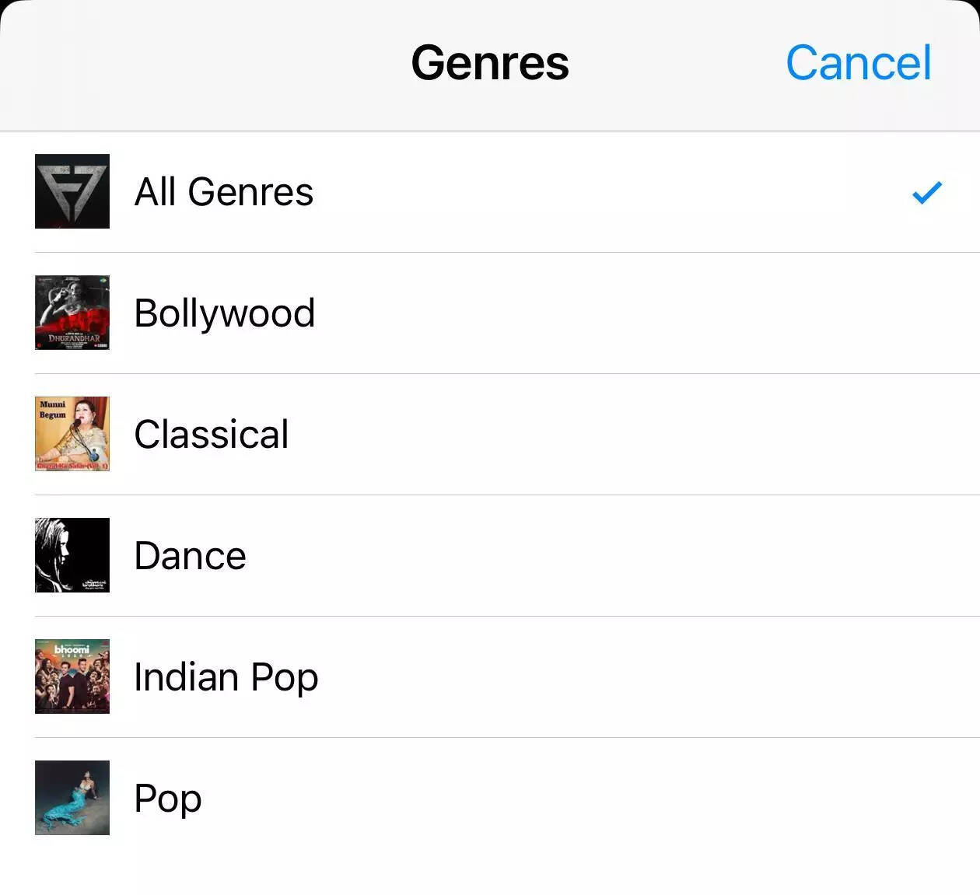Click the Munni Begum text on Classical cover
The height and width of the screenshot is (895, 980).
53,410
